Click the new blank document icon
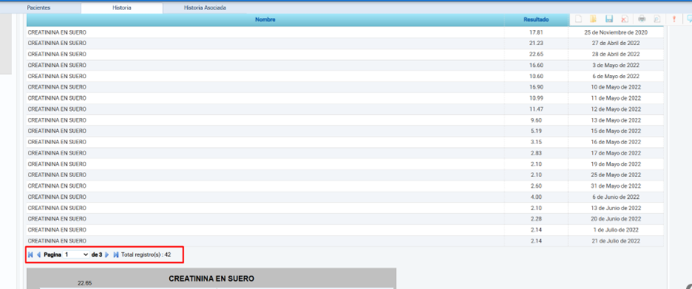692x289 pixels. [x=578, y=19]
